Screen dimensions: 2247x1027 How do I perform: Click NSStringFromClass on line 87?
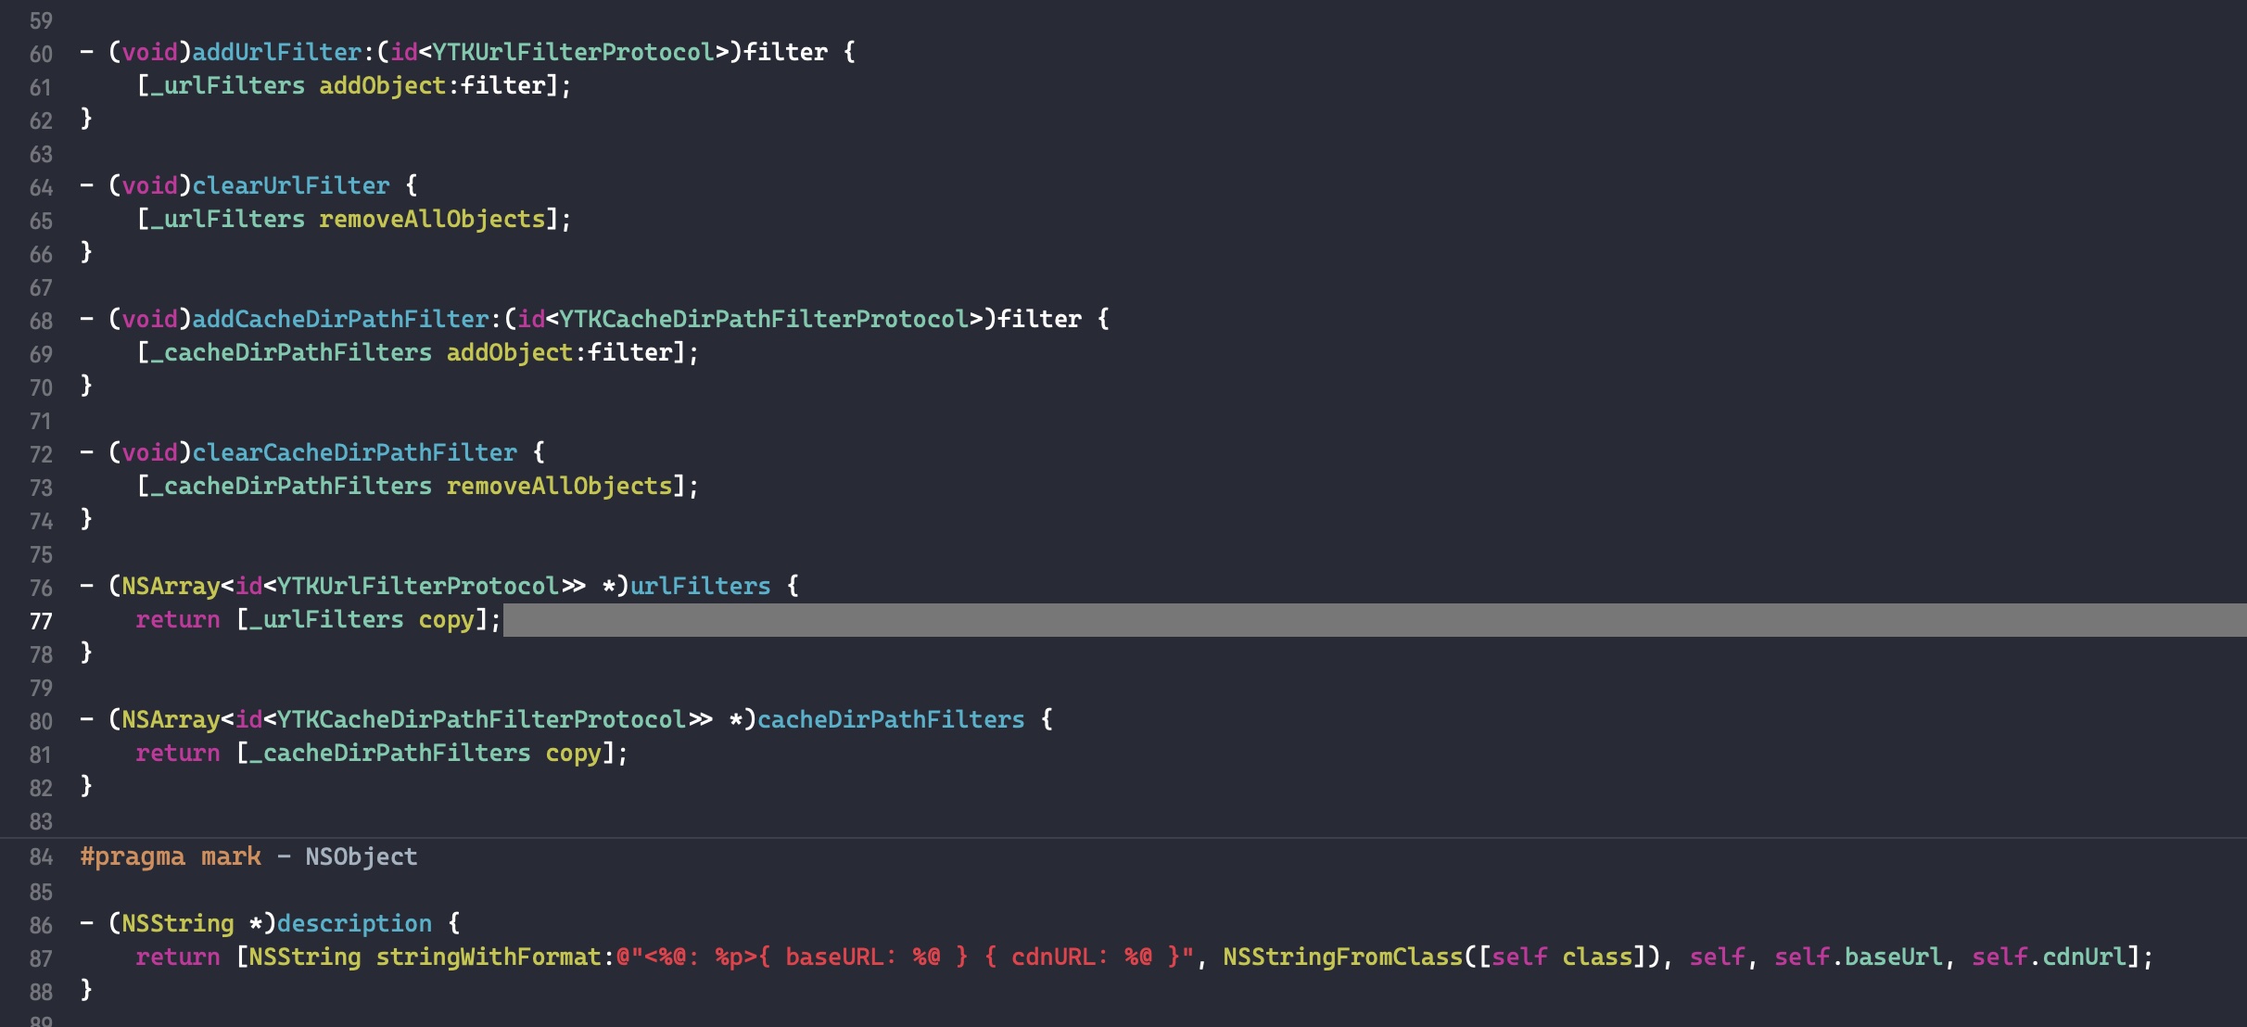[x=1341, y=957]
